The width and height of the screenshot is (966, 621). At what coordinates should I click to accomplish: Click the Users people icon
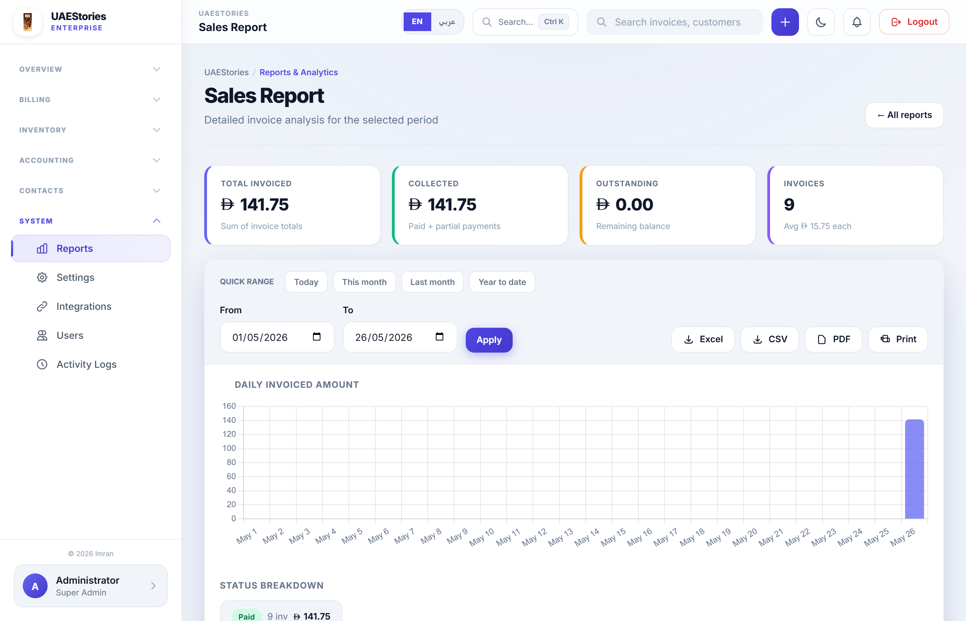[42, 335]
